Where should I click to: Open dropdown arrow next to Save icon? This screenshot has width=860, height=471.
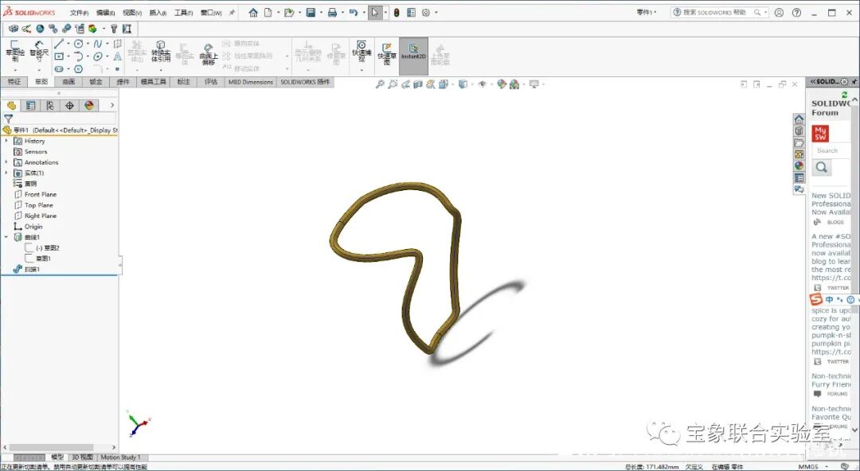tap(320, 13)
